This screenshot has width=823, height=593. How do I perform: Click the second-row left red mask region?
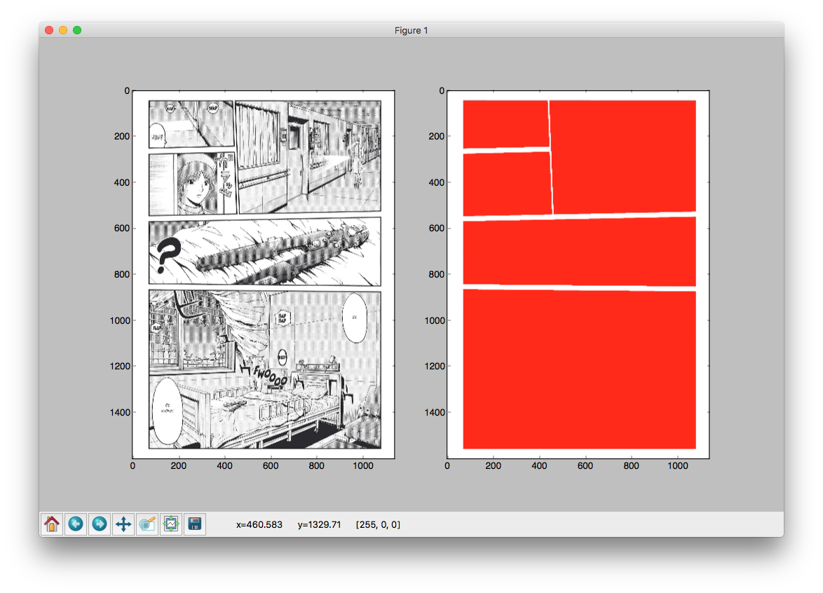pyautogui.click(x=508, y=184)
